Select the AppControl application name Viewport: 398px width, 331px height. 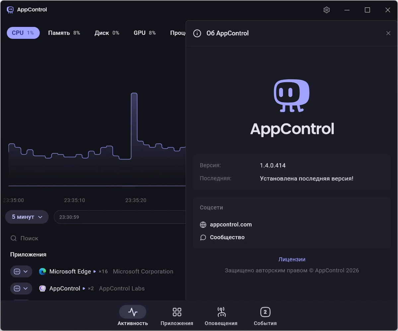coord(65,289)
